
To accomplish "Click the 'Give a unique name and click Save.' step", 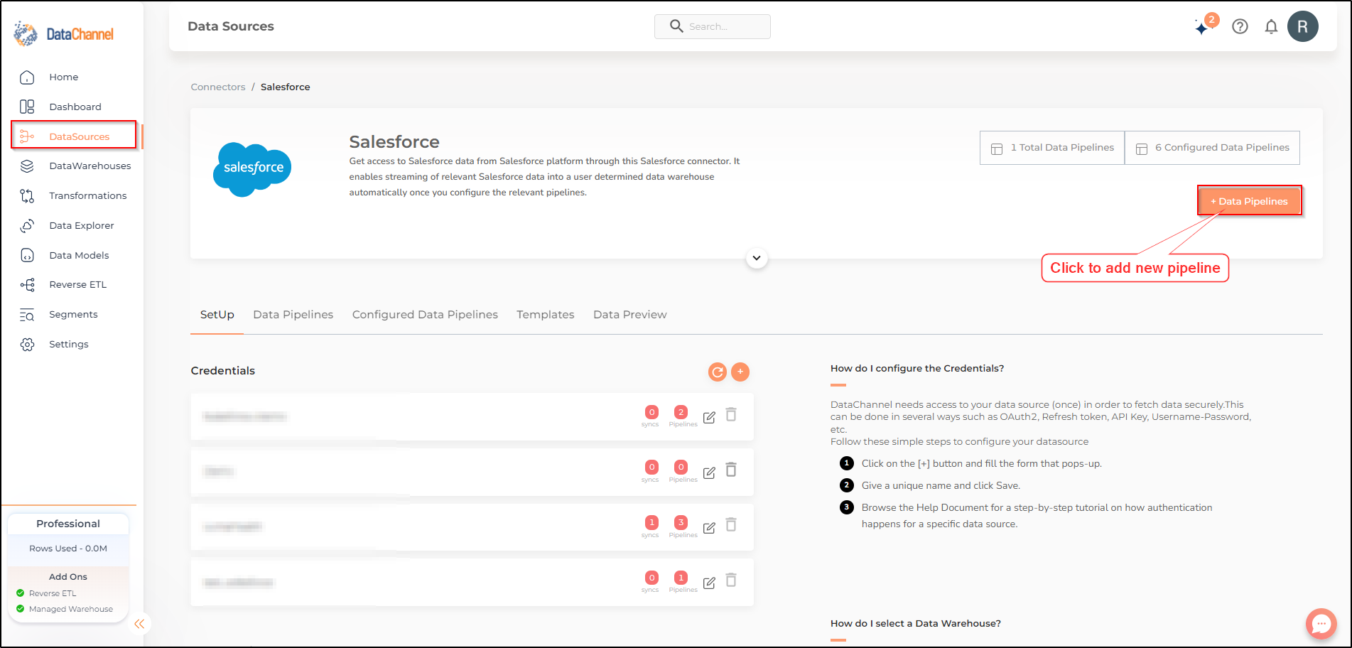I will pyautogui.click(x=941, y=485).
